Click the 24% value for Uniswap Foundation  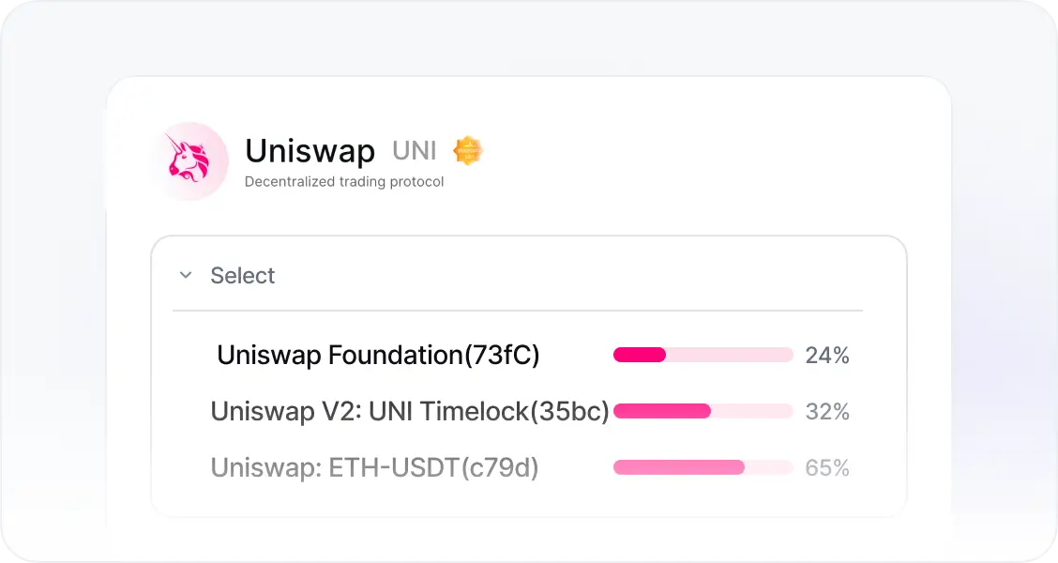(x=827, y=356)
